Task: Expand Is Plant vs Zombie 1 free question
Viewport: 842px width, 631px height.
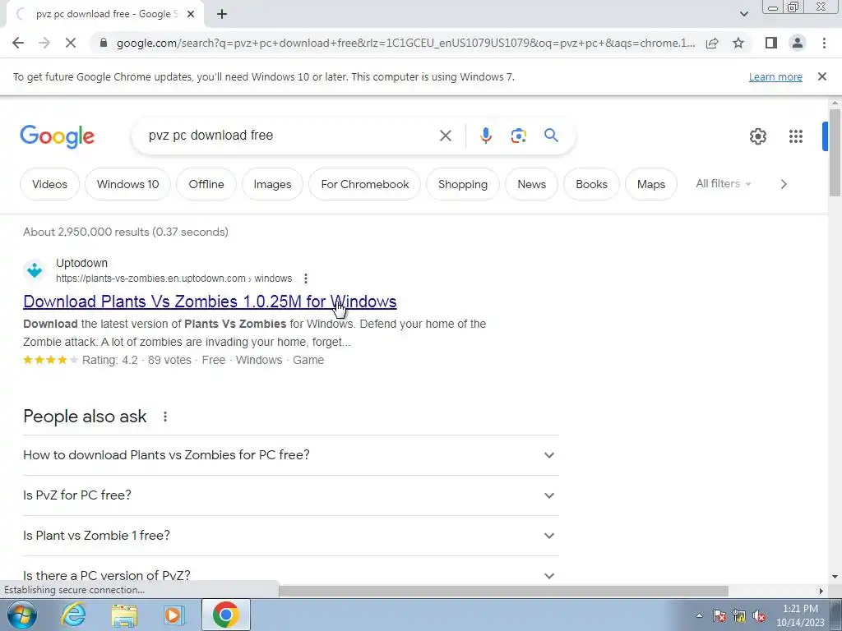Action: coord(290,536)
